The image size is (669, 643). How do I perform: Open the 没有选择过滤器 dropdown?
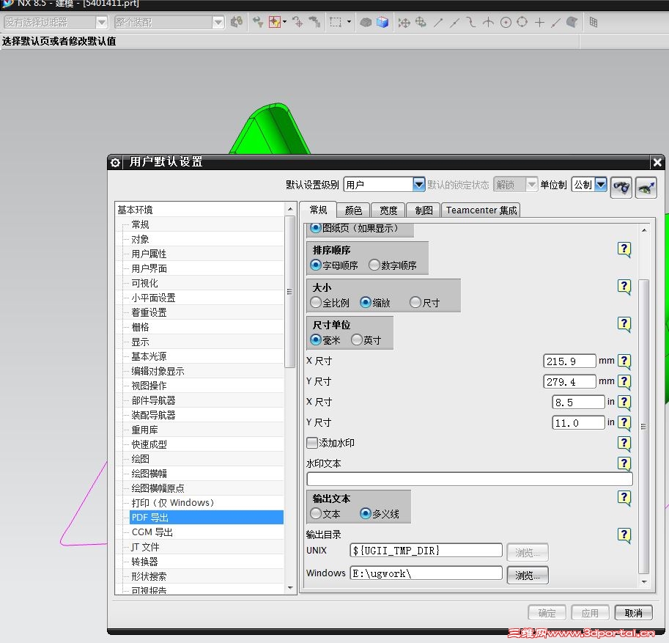click(x=102, y=22)
